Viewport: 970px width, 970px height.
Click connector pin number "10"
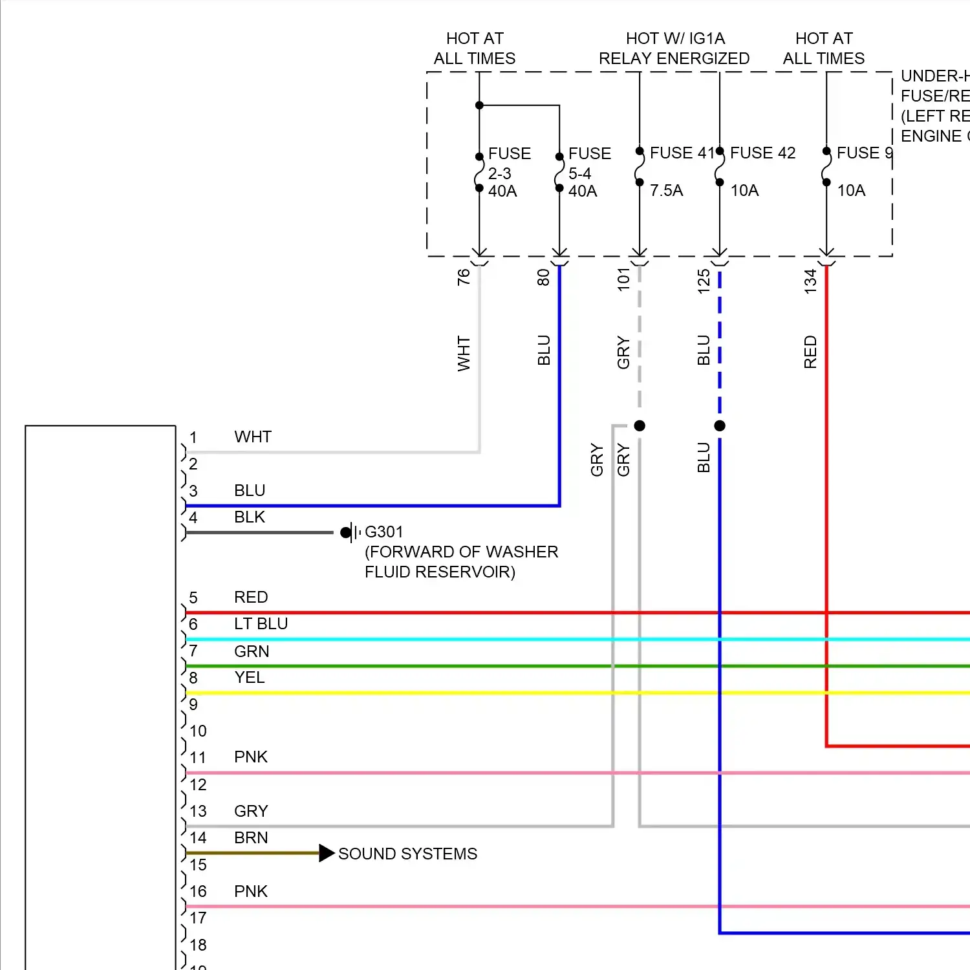click(x=198, y=731)
